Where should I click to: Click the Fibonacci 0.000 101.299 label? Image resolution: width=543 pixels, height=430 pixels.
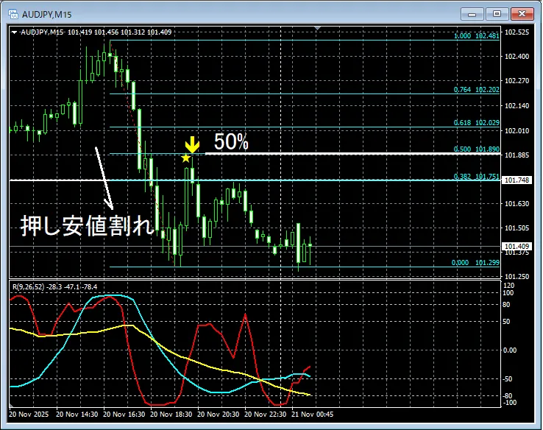tap(475, 263)
